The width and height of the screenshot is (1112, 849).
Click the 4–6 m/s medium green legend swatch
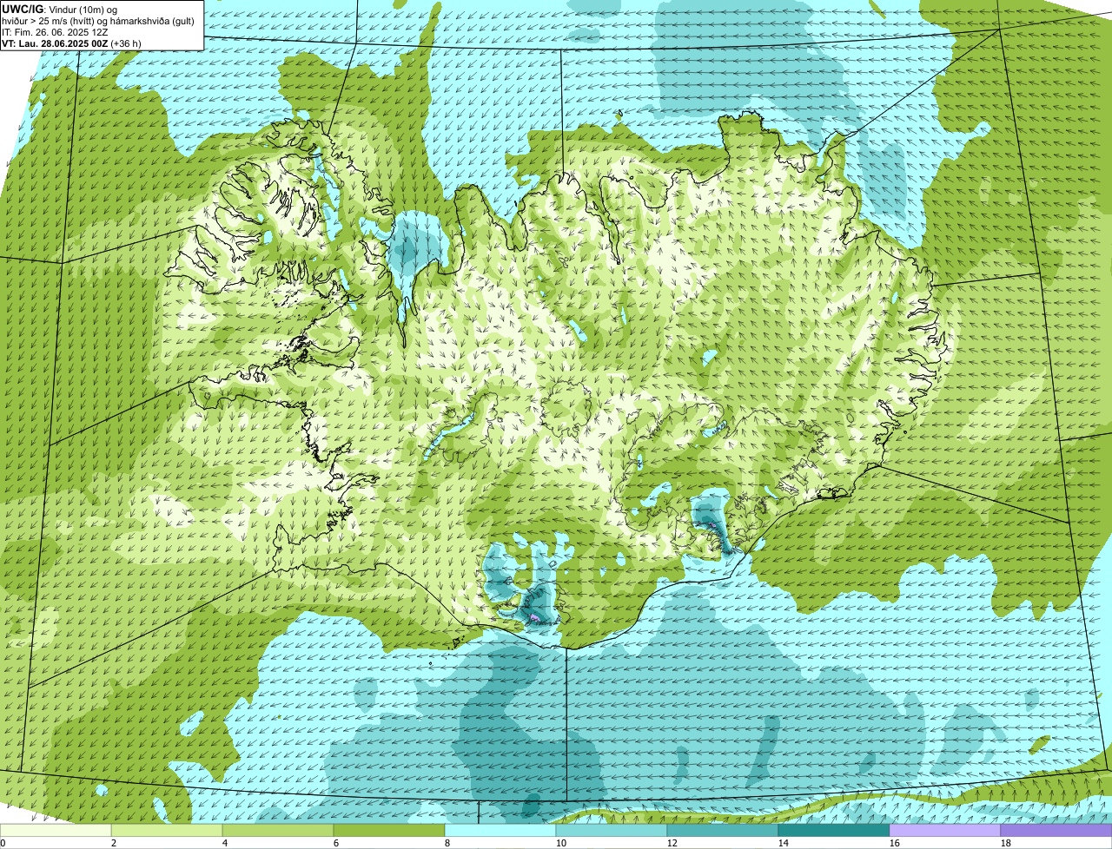(x=280, y=830)
